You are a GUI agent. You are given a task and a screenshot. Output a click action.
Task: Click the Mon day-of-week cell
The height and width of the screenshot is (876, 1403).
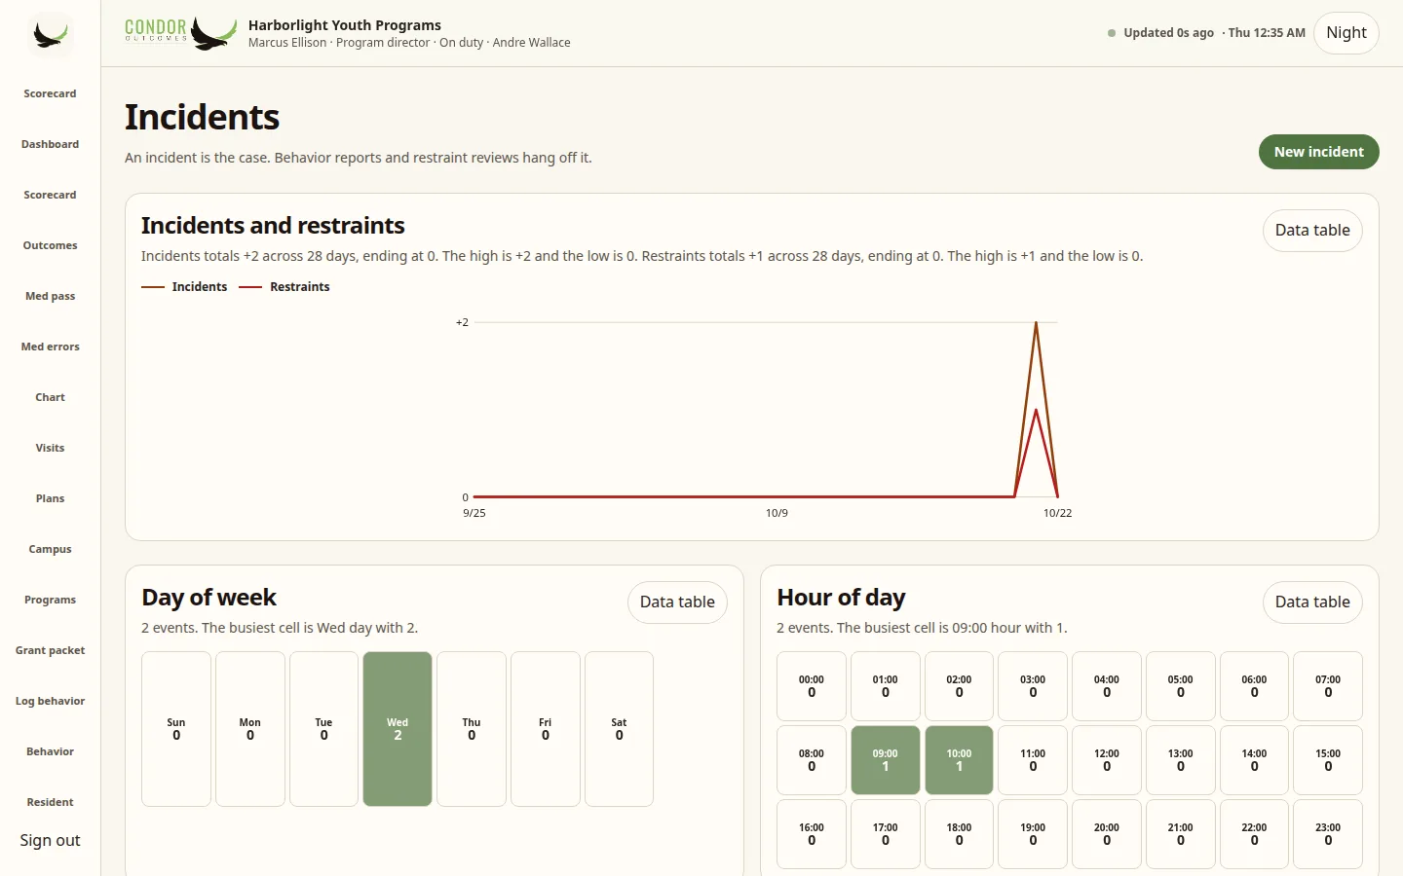pos(250,729)
